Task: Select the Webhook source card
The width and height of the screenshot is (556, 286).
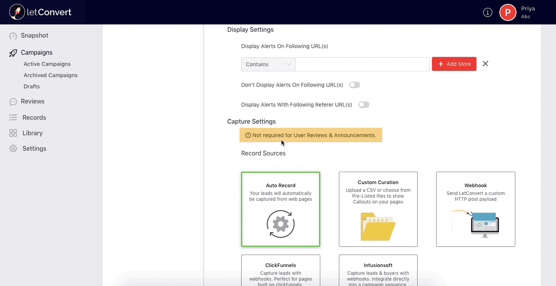Action: click(476, 209)
